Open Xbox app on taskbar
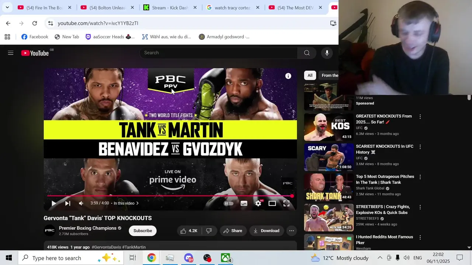This screenshot has height=265, width=472. 226,258
